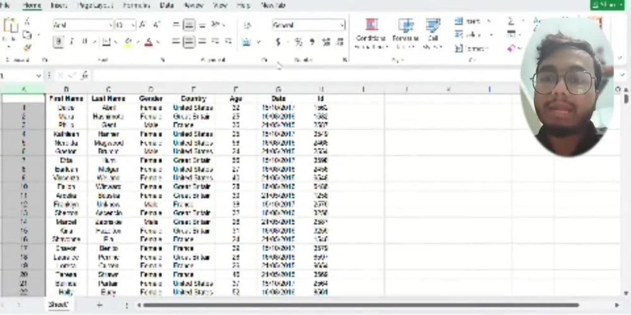Toggle Center horizontal alignment
631x315 pixels.
tap(189, 42)
